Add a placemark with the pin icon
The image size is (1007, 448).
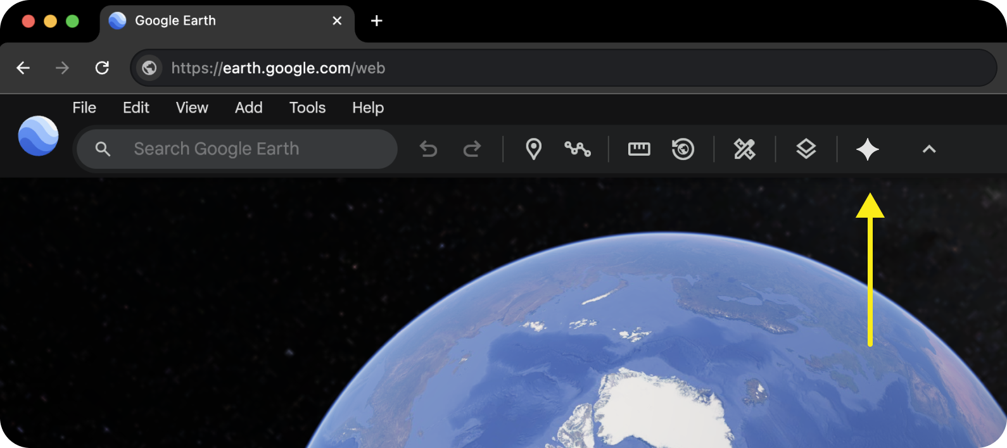534,149
